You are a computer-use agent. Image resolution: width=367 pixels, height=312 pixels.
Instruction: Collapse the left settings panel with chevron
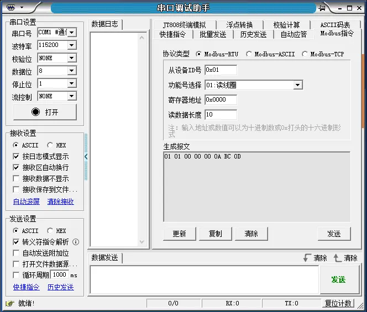86,157
